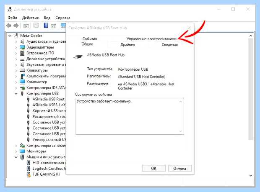Click the Клавиатуры keyboard icon

[x=22, y=70]
